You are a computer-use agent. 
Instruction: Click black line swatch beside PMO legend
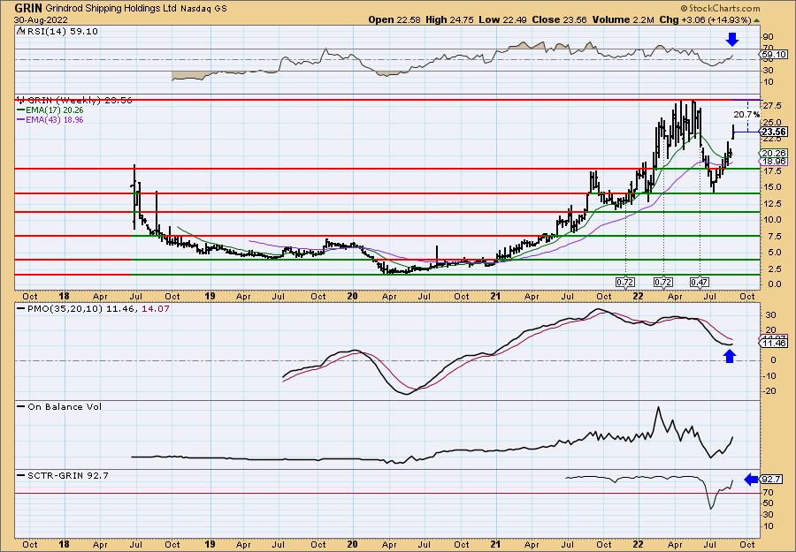click(x=21, y=308)
